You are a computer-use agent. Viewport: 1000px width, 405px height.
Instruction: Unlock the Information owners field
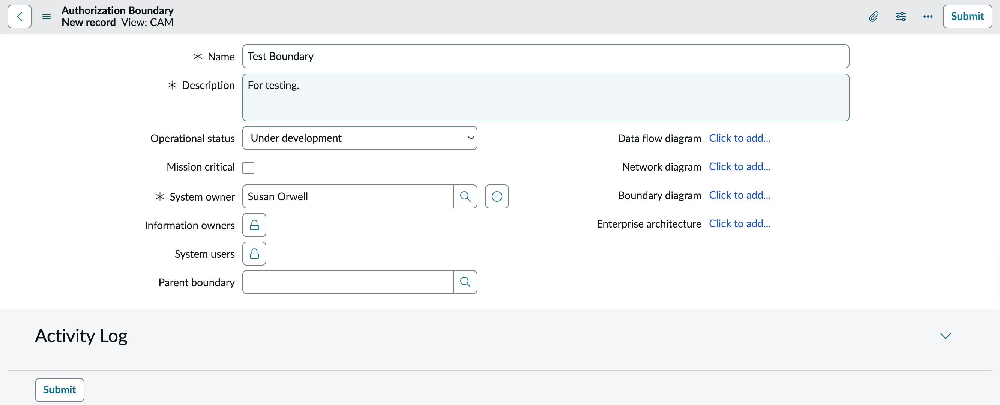click(x=254, y=225)
